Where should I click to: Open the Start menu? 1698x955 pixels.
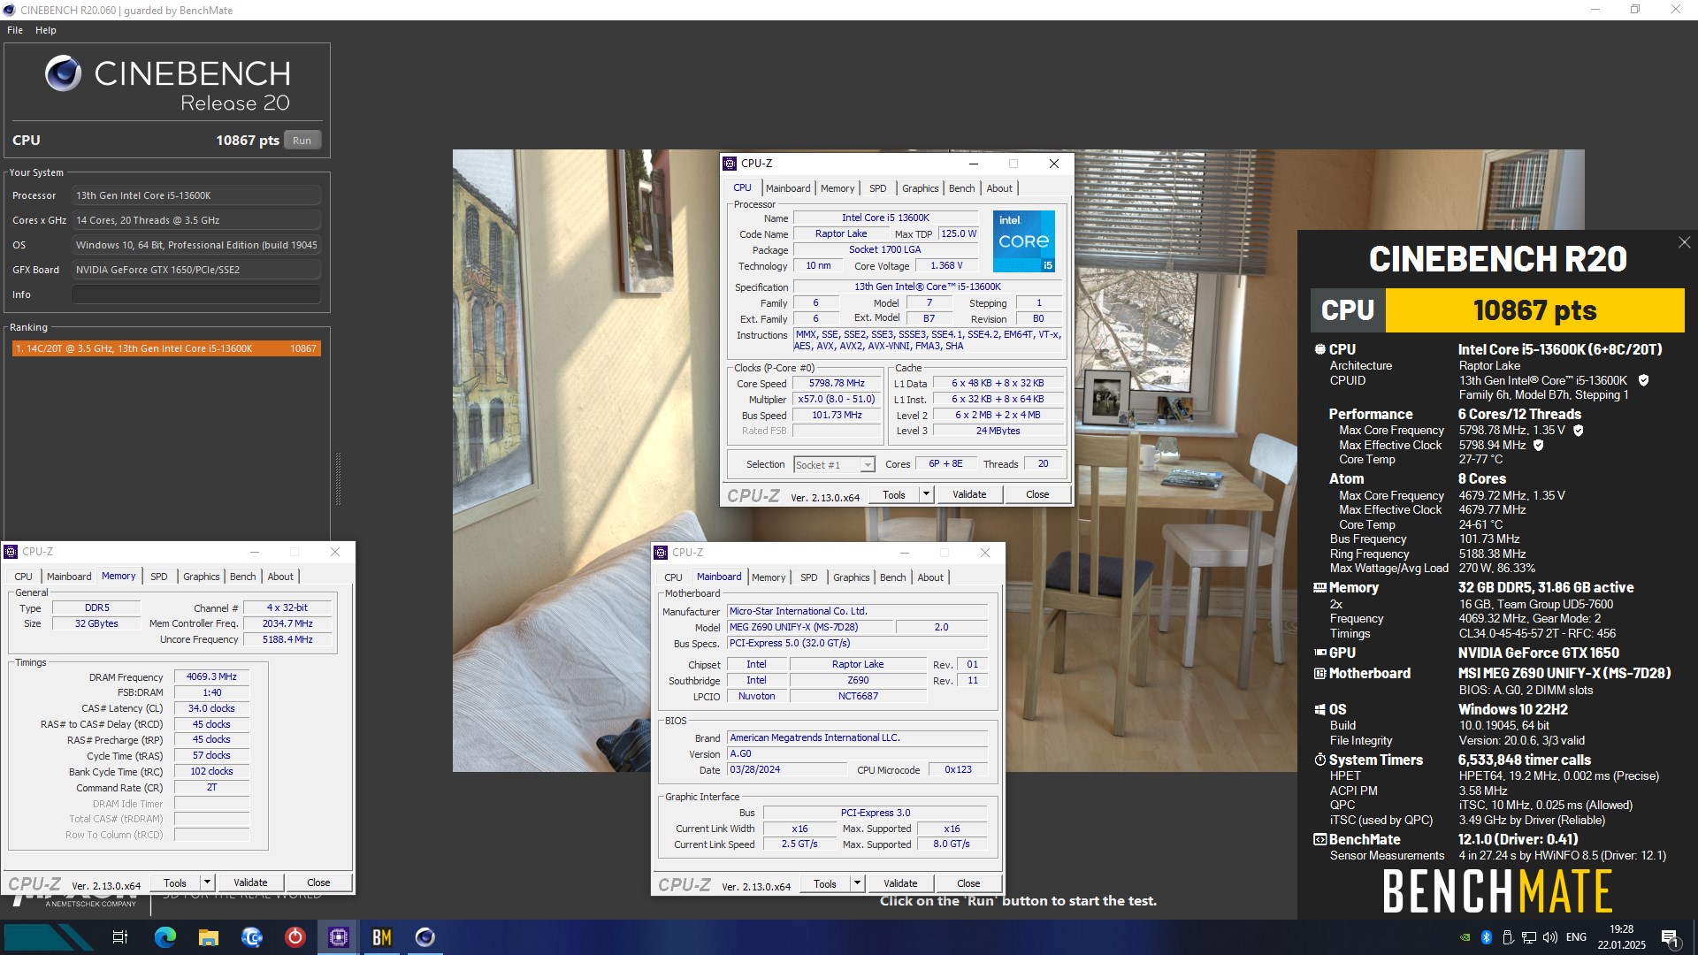coord(49,937)
